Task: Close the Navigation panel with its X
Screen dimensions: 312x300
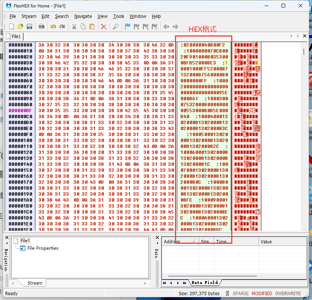Action: (7, 237)
